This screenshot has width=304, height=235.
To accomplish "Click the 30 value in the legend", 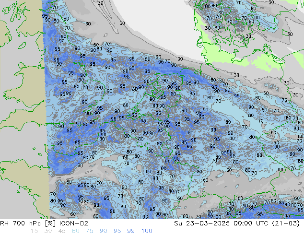I will (47, 231).
